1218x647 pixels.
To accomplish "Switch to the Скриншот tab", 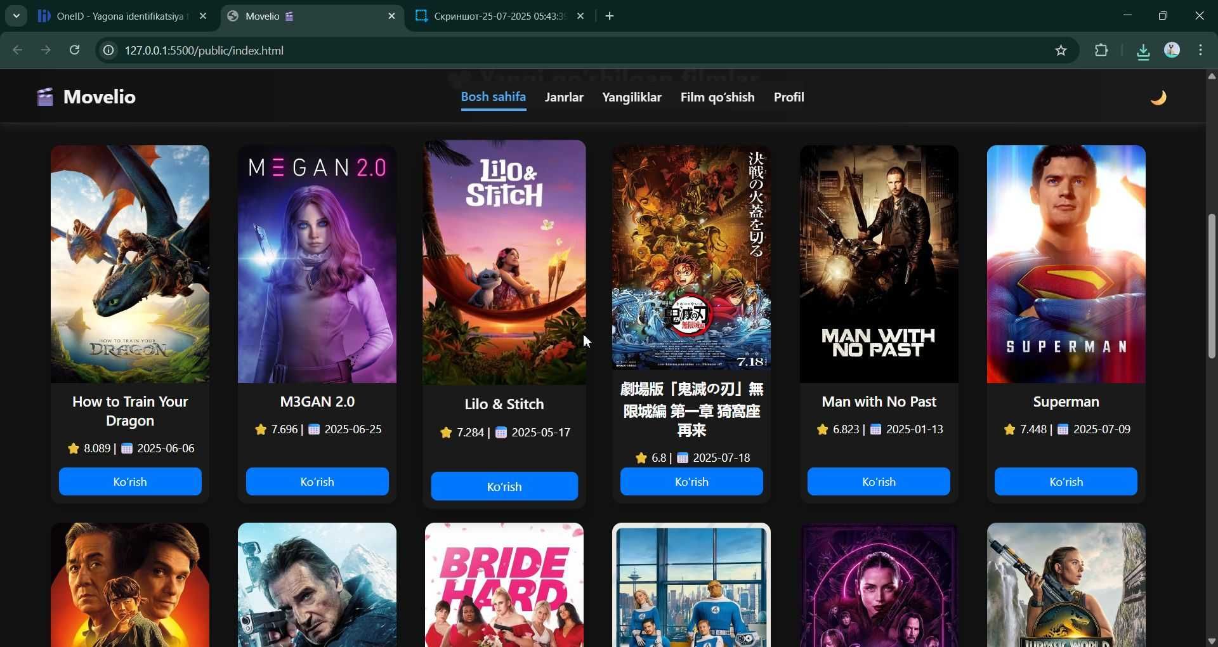I will pyautogui.click(x=499, y=16).
